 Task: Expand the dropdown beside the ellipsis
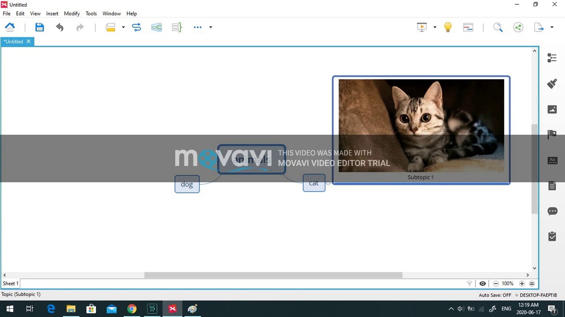pyautogui.click(x=211, y=27)
